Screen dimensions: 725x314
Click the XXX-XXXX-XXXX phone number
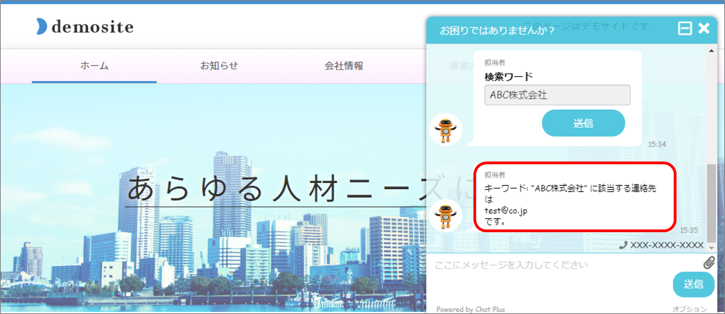pyautogui.click(x=667, y=245)
